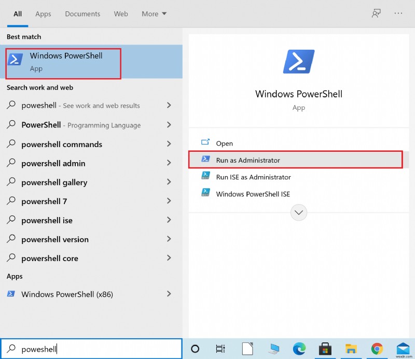Image resolution: width=415 pixels, height=359 pixels.
Task: Select Windows PowerShell best match result
Action: [x=91, y=62]
